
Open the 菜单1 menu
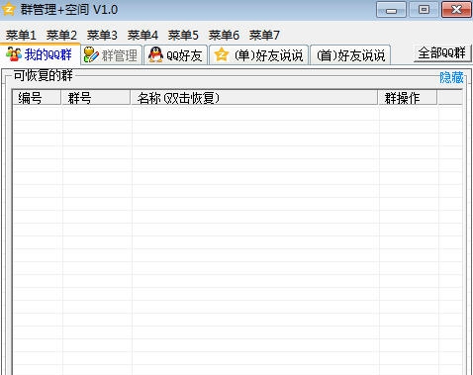[21, 35]
